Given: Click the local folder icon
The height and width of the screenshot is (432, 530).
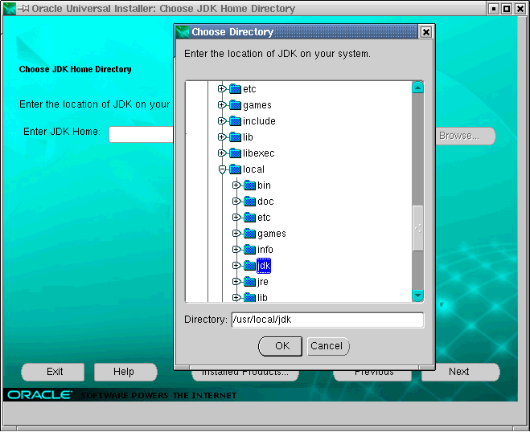Looking at the screenshot, I should [x=235, y=169].
